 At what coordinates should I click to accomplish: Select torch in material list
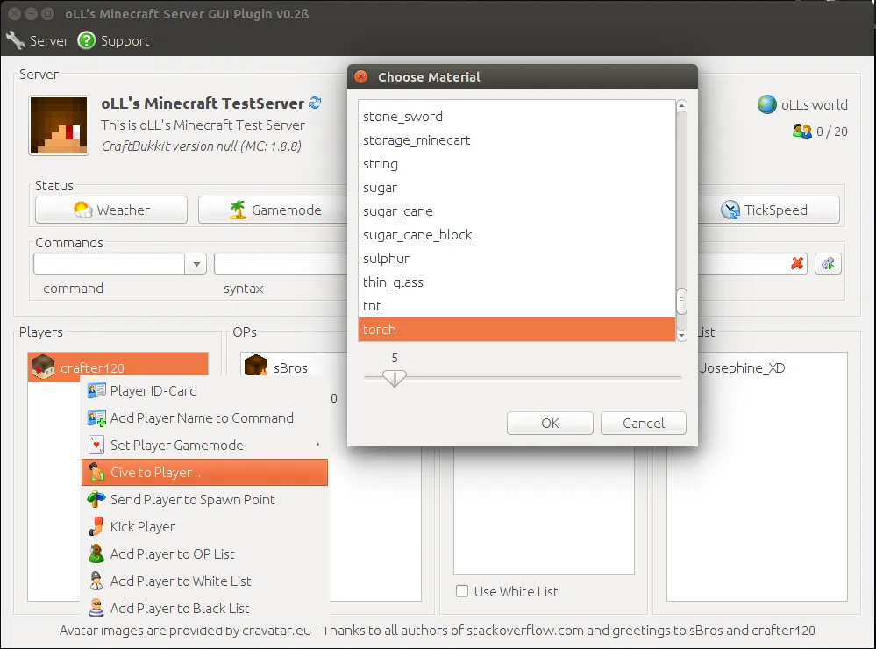pyautogui.click(x=516, y=329)
